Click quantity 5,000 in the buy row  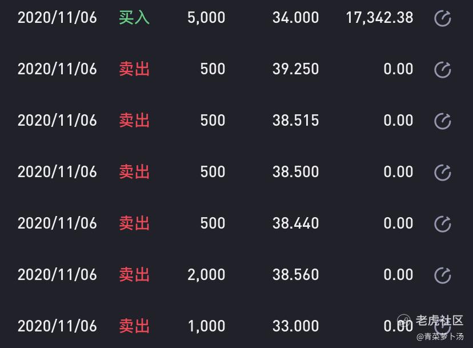pyautogui.click(x=206, y=18)
